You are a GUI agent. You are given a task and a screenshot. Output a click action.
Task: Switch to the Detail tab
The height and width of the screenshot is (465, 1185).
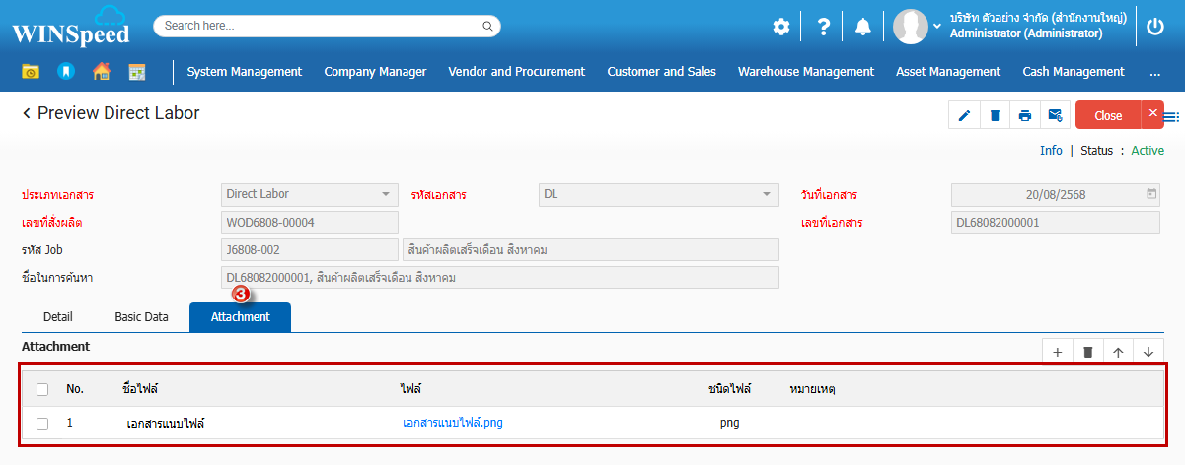[x=58, y=317]
